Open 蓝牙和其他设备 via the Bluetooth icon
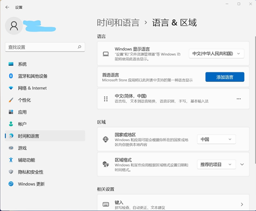Image resolution: width=256 pixels, height=211 pixels. tap(11, 76)
